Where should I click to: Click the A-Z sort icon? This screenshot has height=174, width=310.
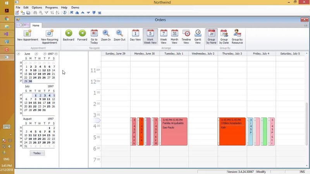pos(57,13)
